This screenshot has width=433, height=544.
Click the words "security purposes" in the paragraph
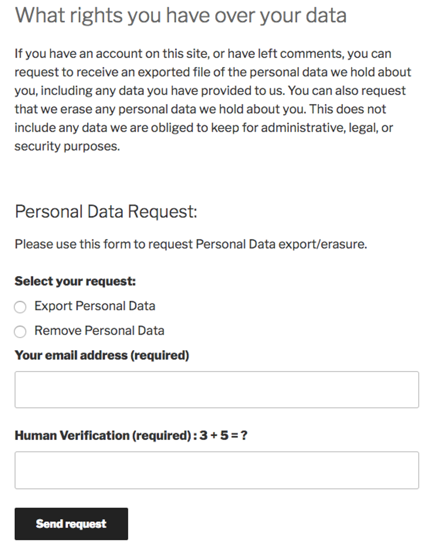click(x=67, y=146)
